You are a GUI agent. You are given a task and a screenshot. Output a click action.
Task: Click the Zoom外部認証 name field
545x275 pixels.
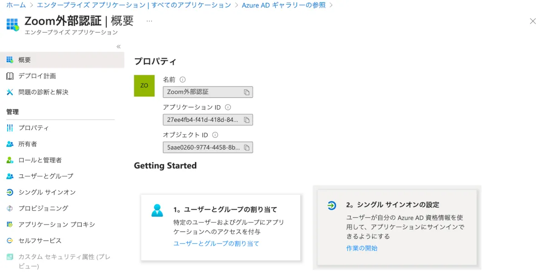click(x=202, y=92)
